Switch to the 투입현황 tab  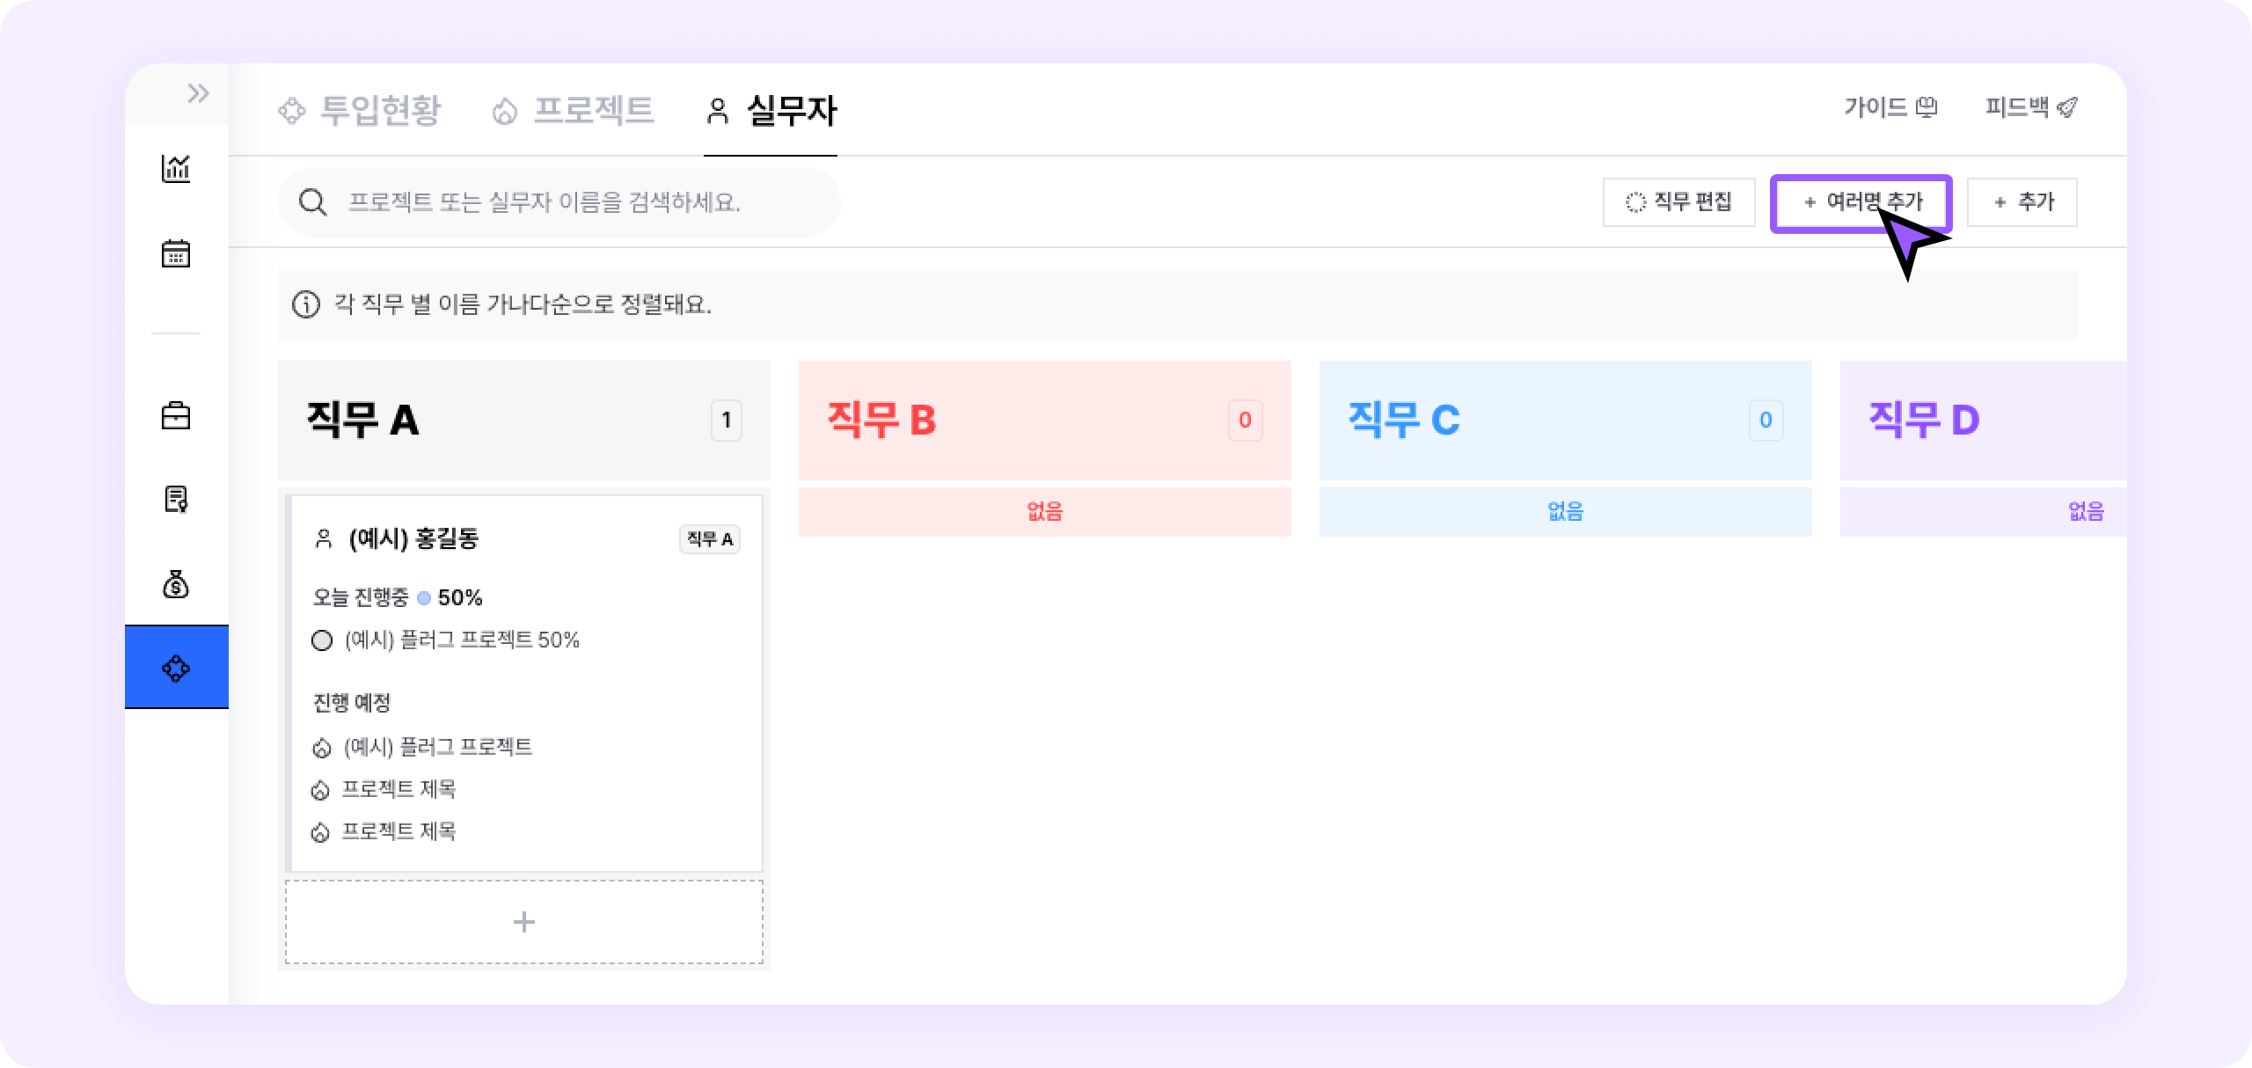359,111
